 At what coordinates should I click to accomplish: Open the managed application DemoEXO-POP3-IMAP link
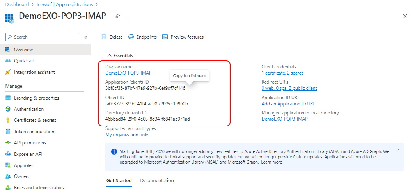[284, 119]
